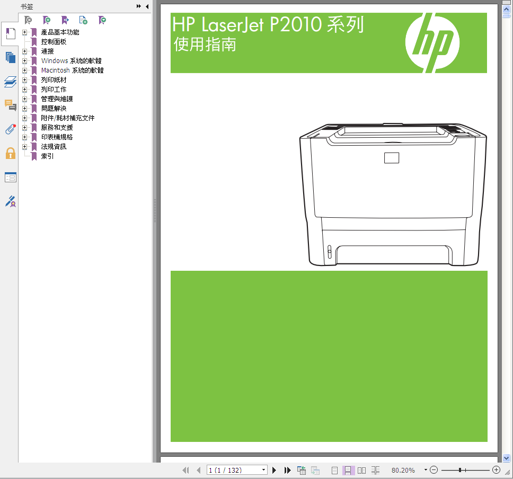The width and height of the screenshot is (513, 479).
Task: Open the Layers panel icon
Action: (11, 82)
